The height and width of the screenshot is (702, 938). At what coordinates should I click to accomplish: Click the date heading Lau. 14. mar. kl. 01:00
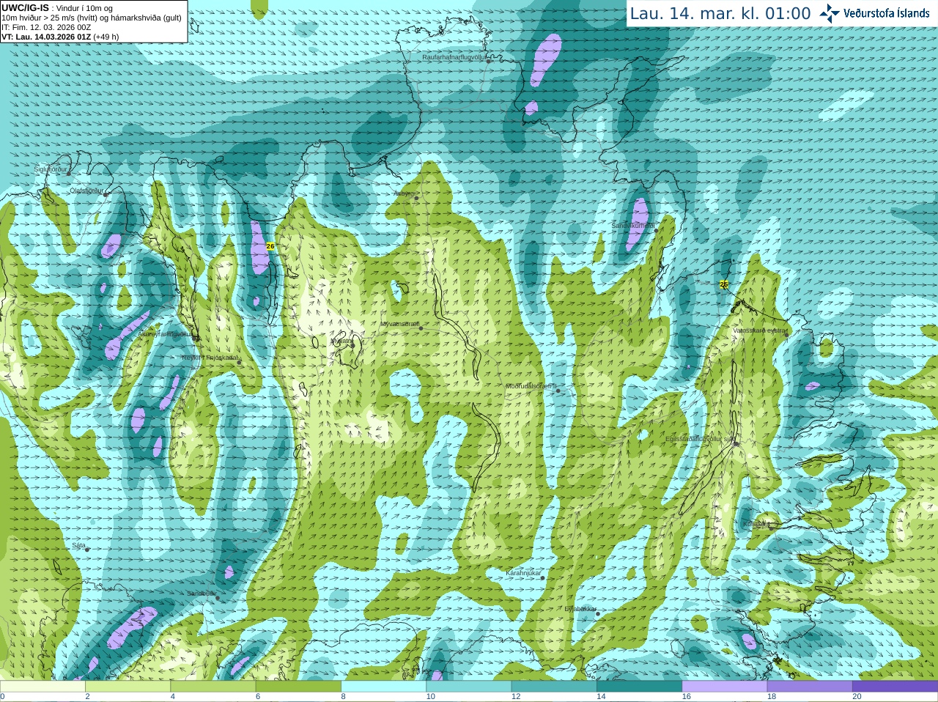(x=720, y=14)
